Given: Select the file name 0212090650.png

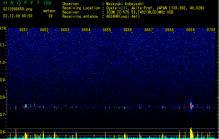Looking at the screenshot, I should click(18, 9).
